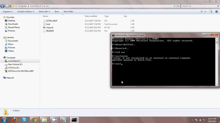Click the EXTRA_HELP file icon
This screenshot has height=123, width=220.
coord(44,20)
